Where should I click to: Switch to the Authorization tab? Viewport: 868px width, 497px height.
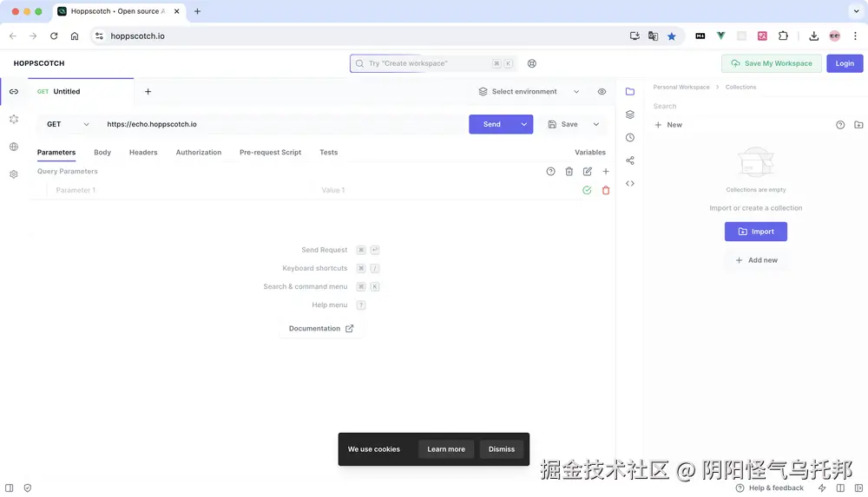coord(199,152)
